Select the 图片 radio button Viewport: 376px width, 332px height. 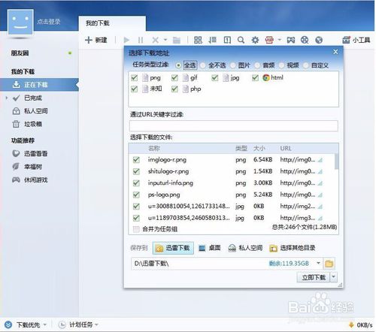(x=233, y=65)
